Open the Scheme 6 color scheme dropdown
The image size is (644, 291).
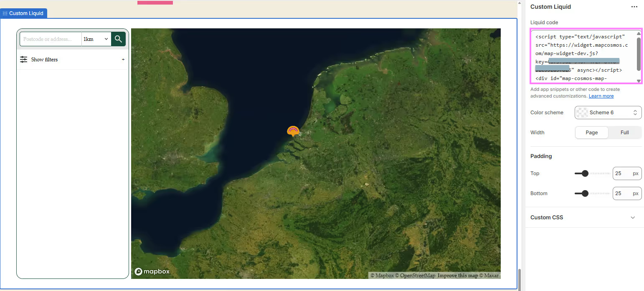coord(608,113)
